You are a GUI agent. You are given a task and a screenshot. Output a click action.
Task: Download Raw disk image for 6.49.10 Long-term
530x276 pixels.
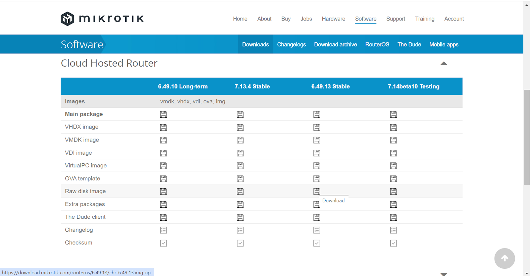click(x=163, y=191)
